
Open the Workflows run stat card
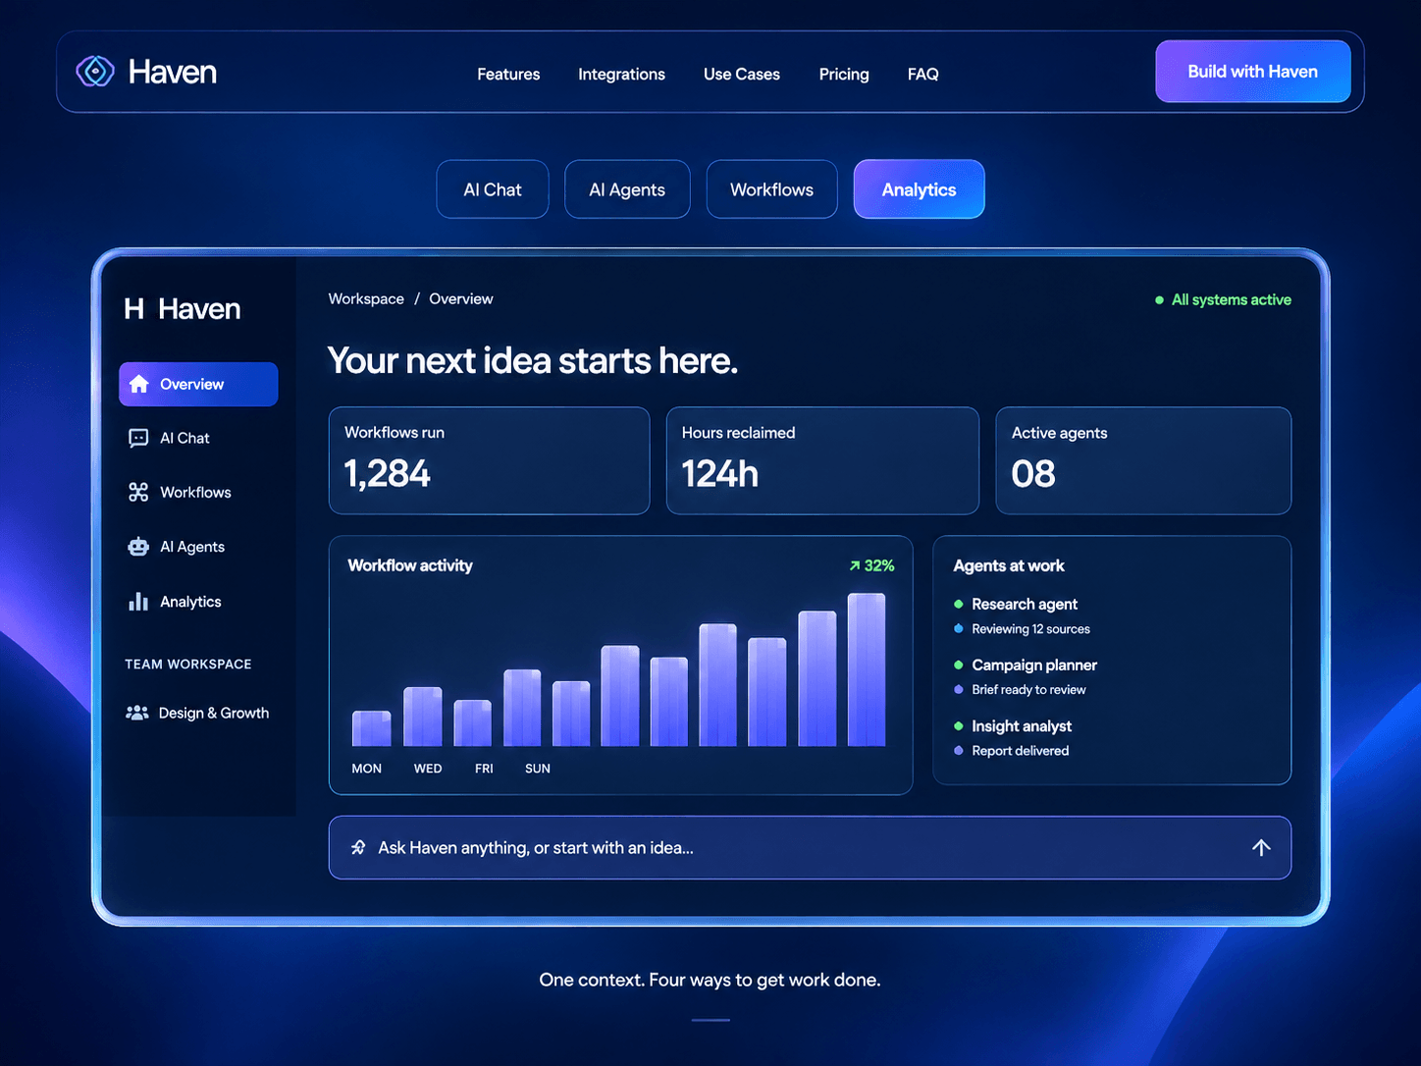tap(489, 460)
